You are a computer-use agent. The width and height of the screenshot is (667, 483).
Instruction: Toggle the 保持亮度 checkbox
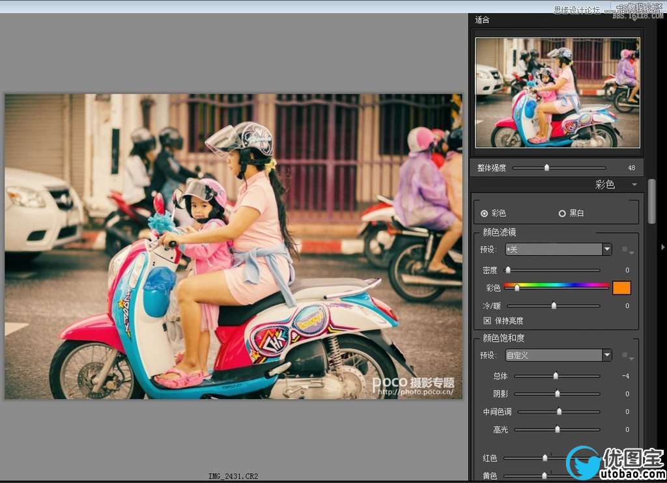487,320
